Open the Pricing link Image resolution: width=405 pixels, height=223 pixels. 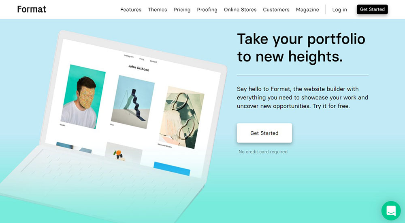(182, 10)
